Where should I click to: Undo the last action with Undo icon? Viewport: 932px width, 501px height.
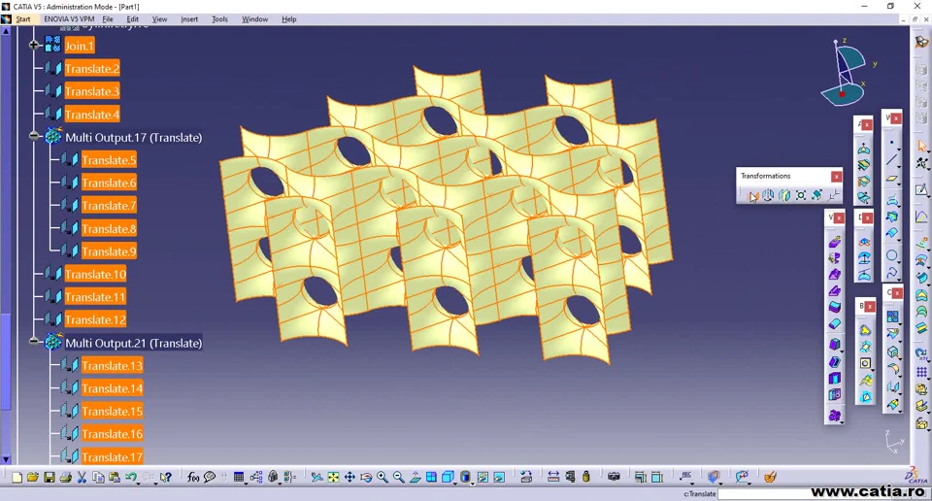[131, 476]
